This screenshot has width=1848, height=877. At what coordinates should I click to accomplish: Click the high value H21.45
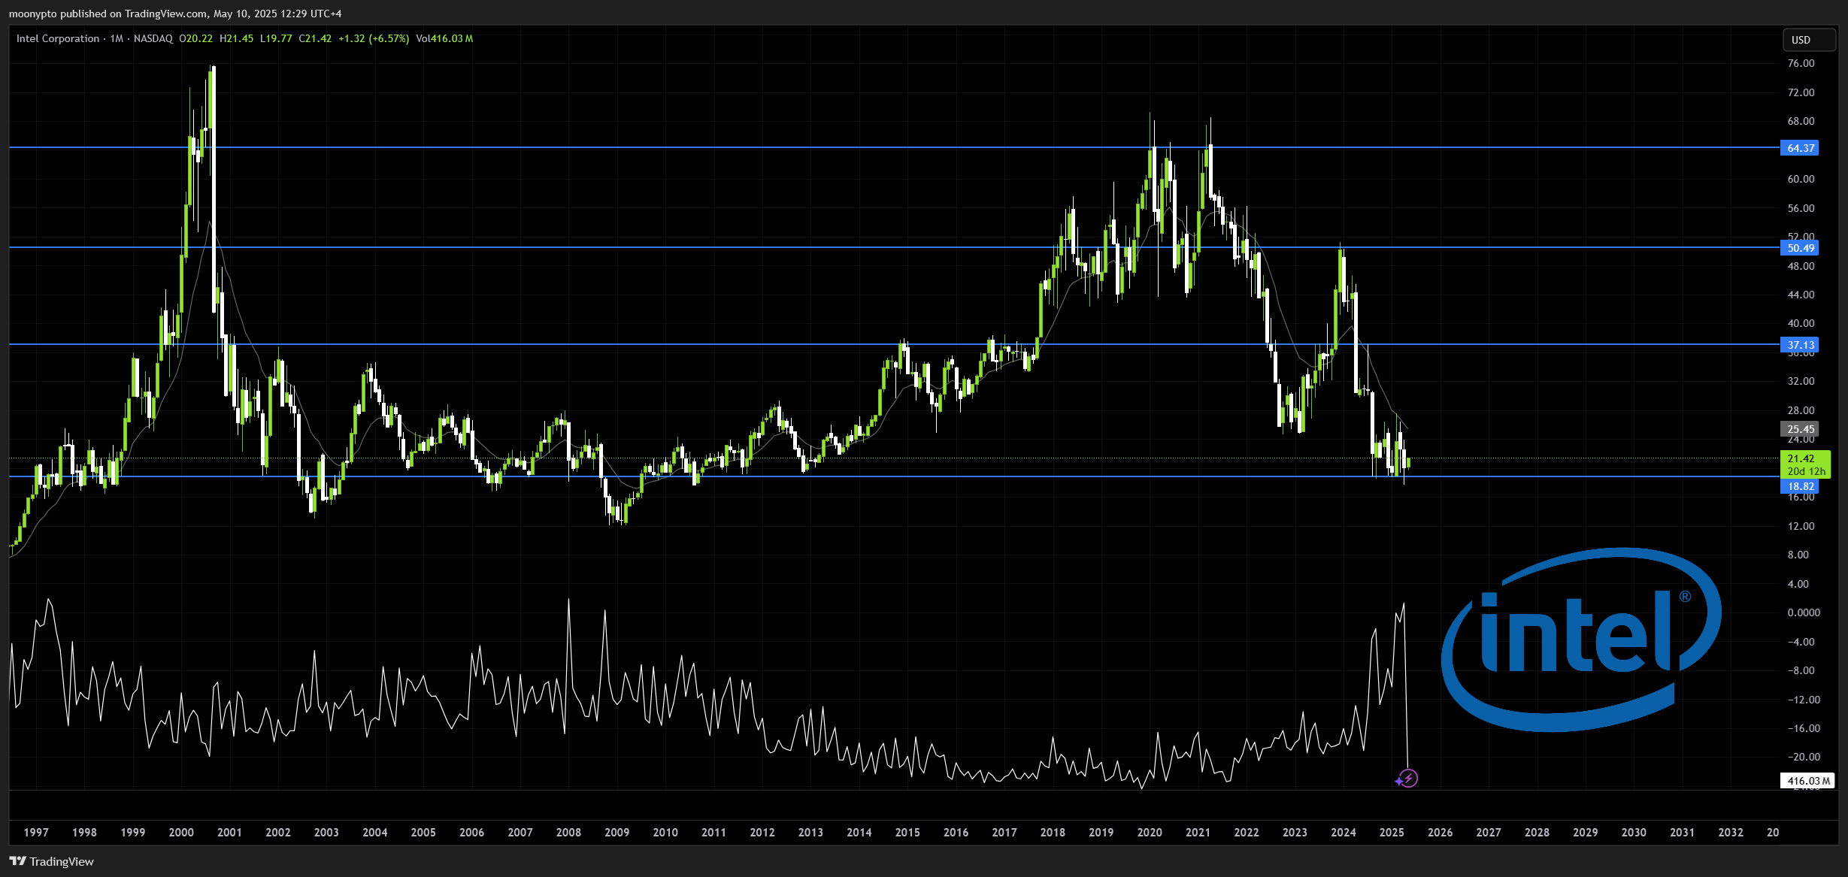pyautogui.click(x=237, y=38)
